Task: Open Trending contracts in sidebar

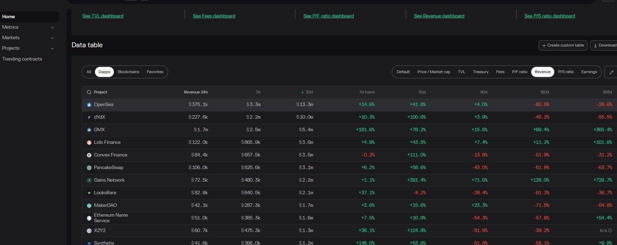Action: click(x=22, y=59)
